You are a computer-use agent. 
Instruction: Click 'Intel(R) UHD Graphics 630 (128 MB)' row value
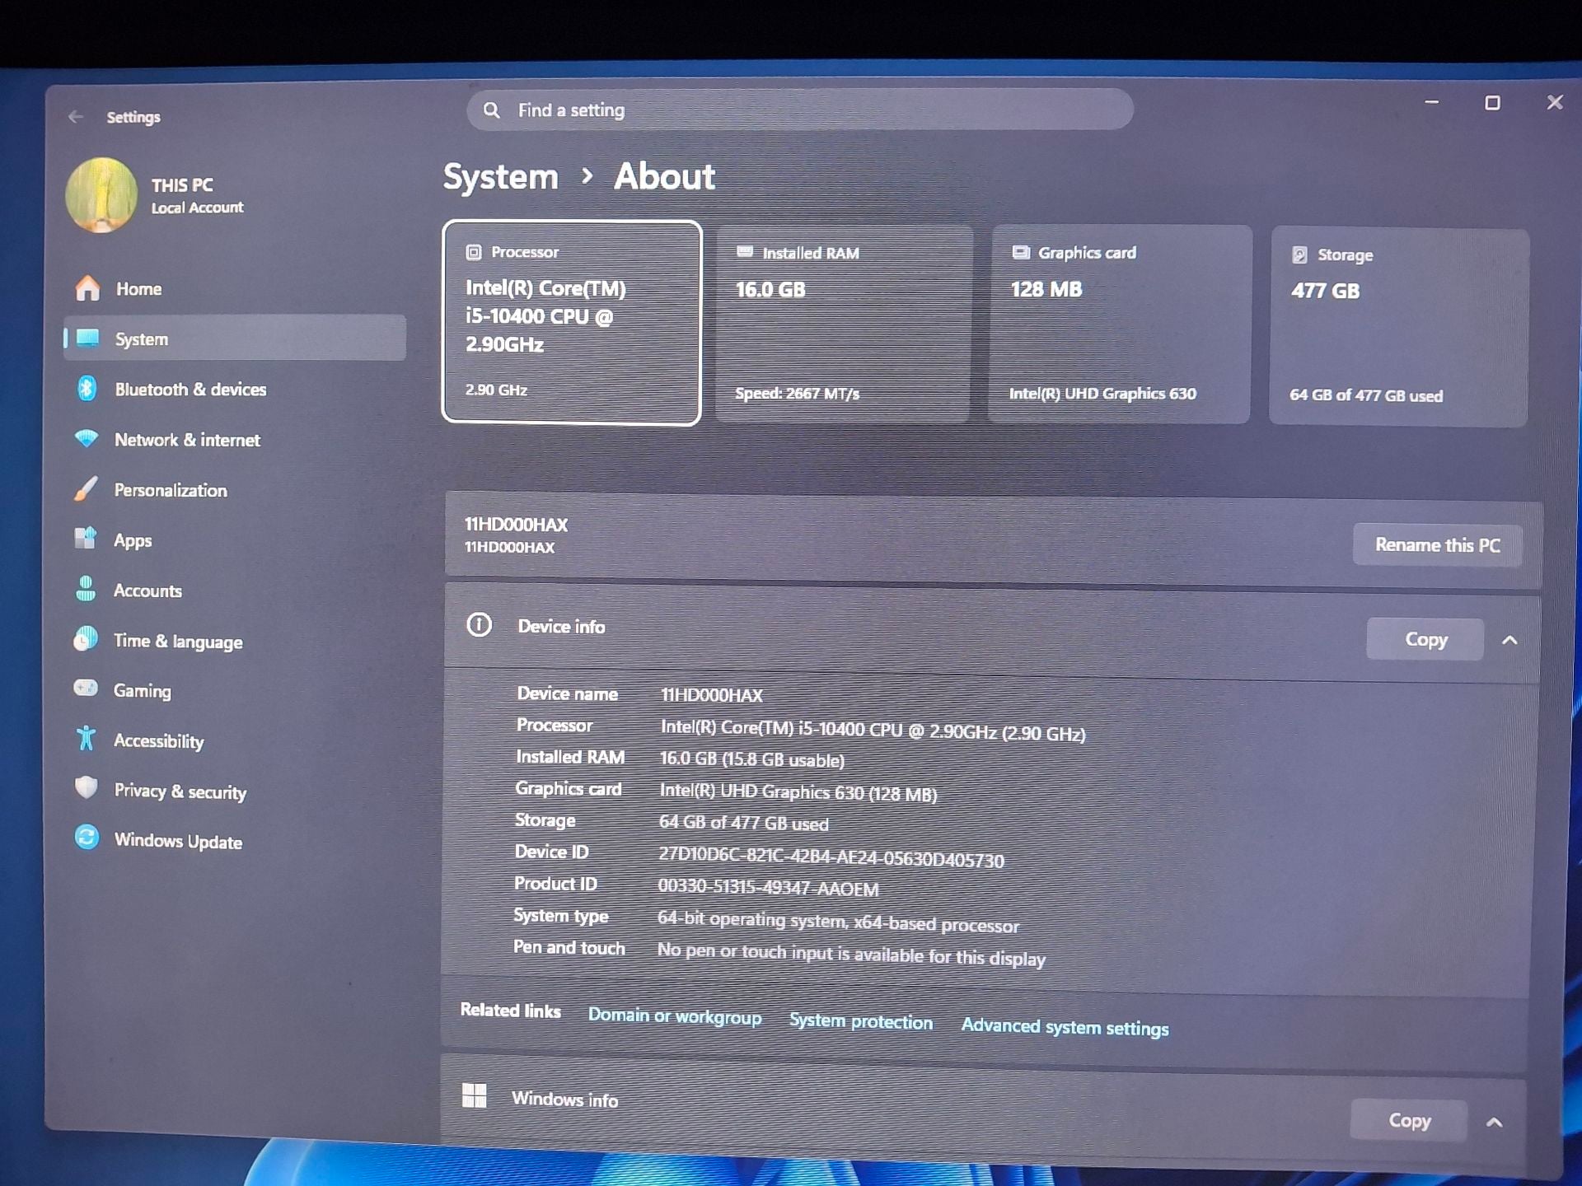point(798,791)
